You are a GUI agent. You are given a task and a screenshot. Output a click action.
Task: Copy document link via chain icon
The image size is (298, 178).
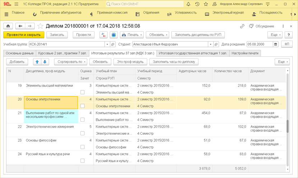pos(242,26)
